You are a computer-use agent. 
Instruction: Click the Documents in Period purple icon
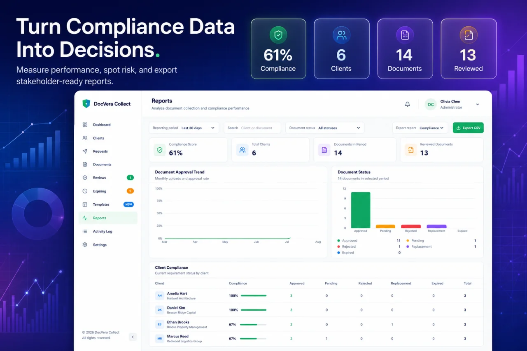324,150
